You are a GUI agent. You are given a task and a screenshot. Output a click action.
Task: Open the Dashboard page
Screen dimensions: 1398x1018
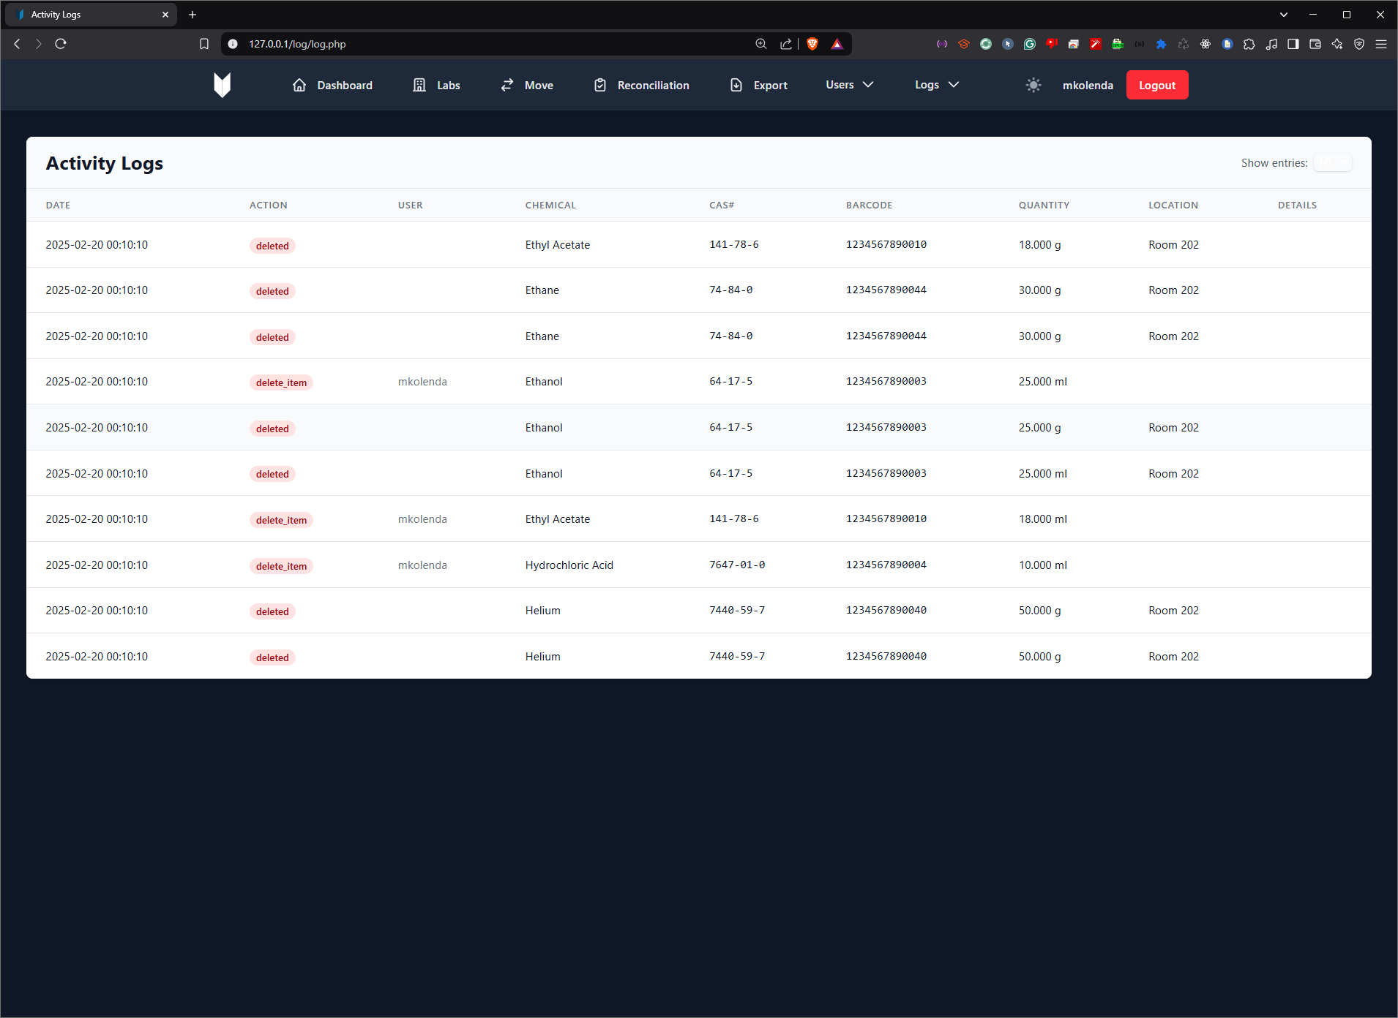point(332,85)
